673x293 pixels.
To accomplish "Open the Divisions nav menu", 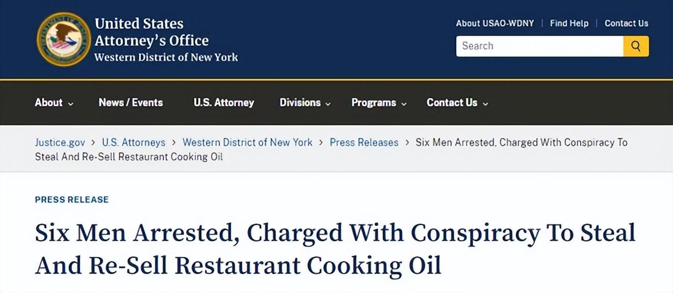I will [x=300, y=103].
